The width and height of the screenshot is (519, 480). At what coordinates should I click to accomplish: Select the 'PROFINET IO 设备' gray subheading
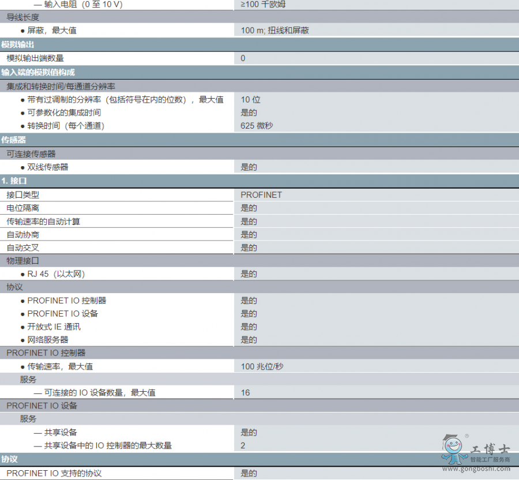pos(42,406)
